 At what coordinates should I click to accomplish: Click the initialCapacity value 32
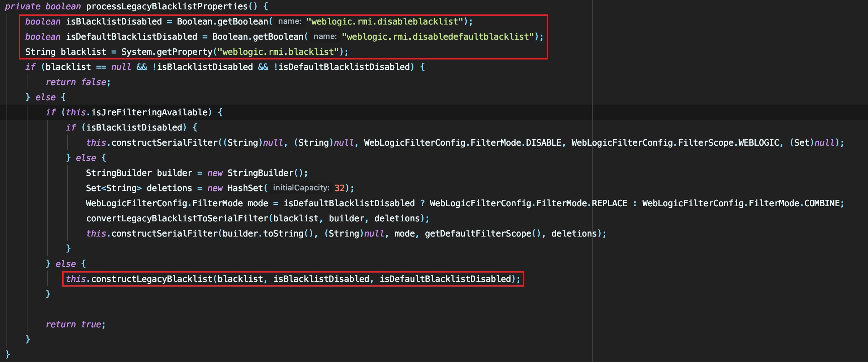pos(340,188)
